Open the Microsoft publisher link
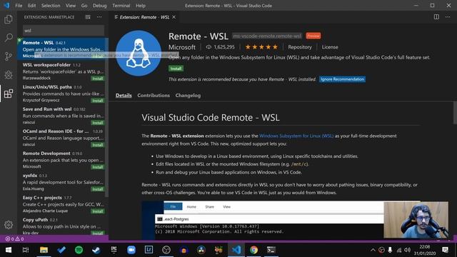Screen dimensions: 457x257 [182, 47]
